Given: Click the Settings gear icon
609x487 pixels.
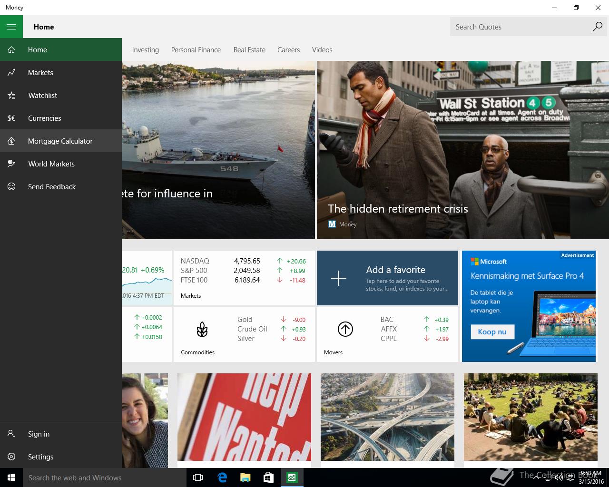Looking at the screenshot, I should [x=11, y=457].
